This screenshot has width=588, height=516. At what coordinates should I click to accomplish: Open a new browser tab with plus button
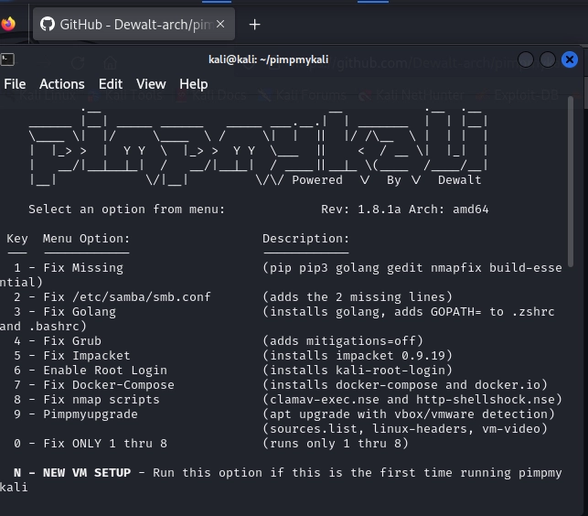point(255,25)
